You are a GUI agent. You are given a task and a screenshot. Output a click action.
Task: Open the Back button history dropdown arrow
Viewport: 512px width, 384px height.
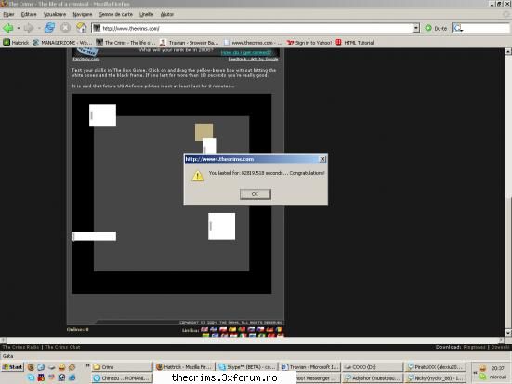[19, 28]
